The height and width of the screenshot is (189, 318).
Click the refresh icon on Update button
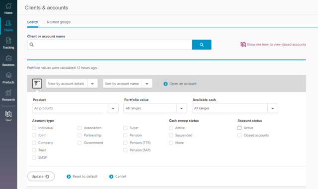tap(47, 177)
